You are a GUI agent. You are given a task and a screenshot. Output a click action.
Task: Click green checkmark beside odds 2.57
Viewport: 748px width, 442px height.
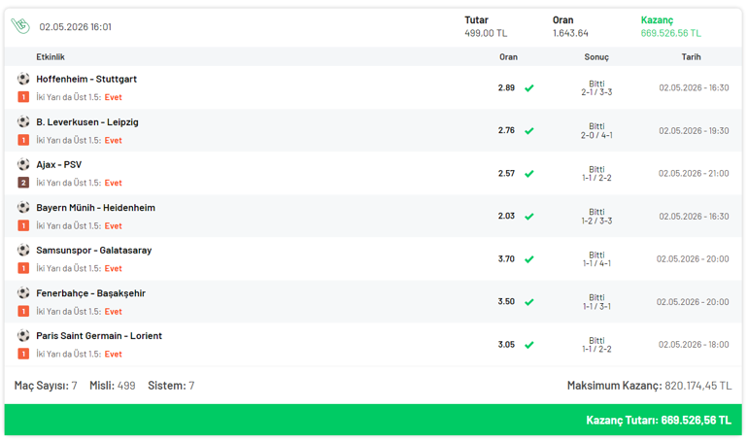coord(529,174)
